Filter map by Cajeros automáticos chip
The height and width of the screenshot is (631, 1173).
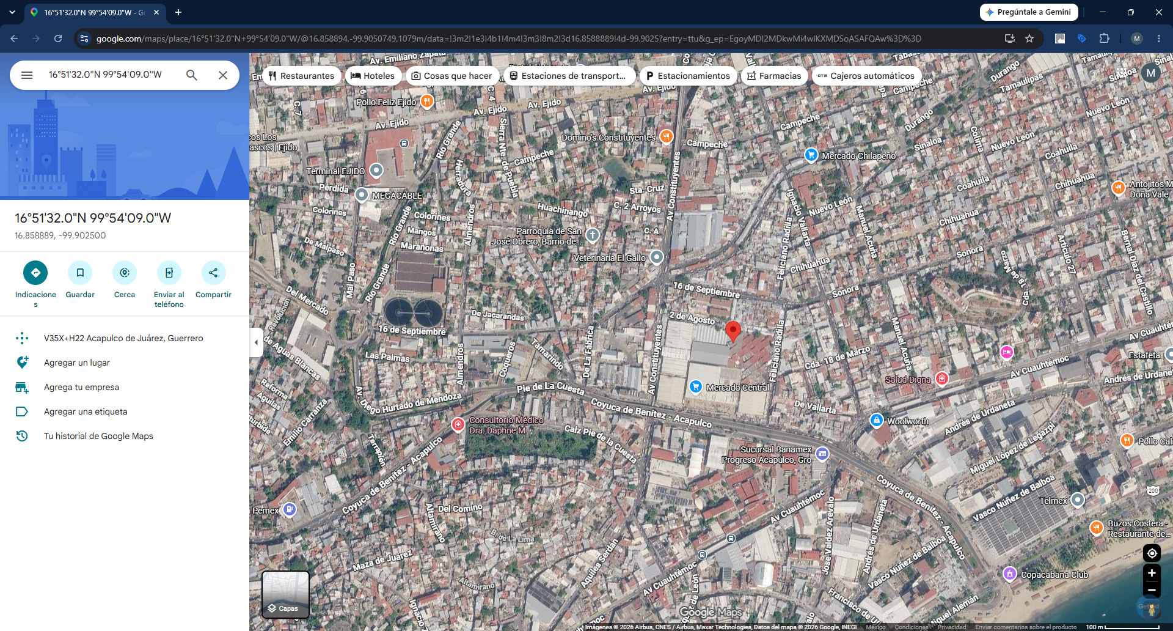[866, 76]
